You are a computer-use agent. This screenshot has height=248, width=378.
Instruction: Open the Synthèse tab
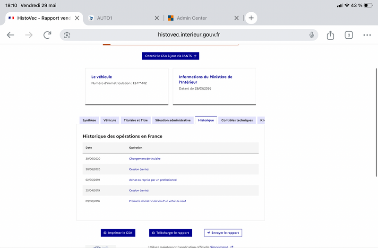89,120
